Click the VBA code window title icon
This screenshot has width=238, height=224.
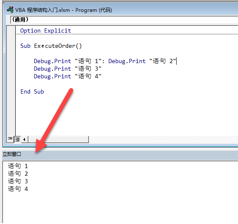(10, 10)
